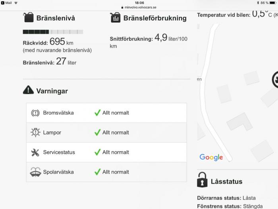
Task: Select the Lampor bulb warning icon
Action: tap(35, 133)
